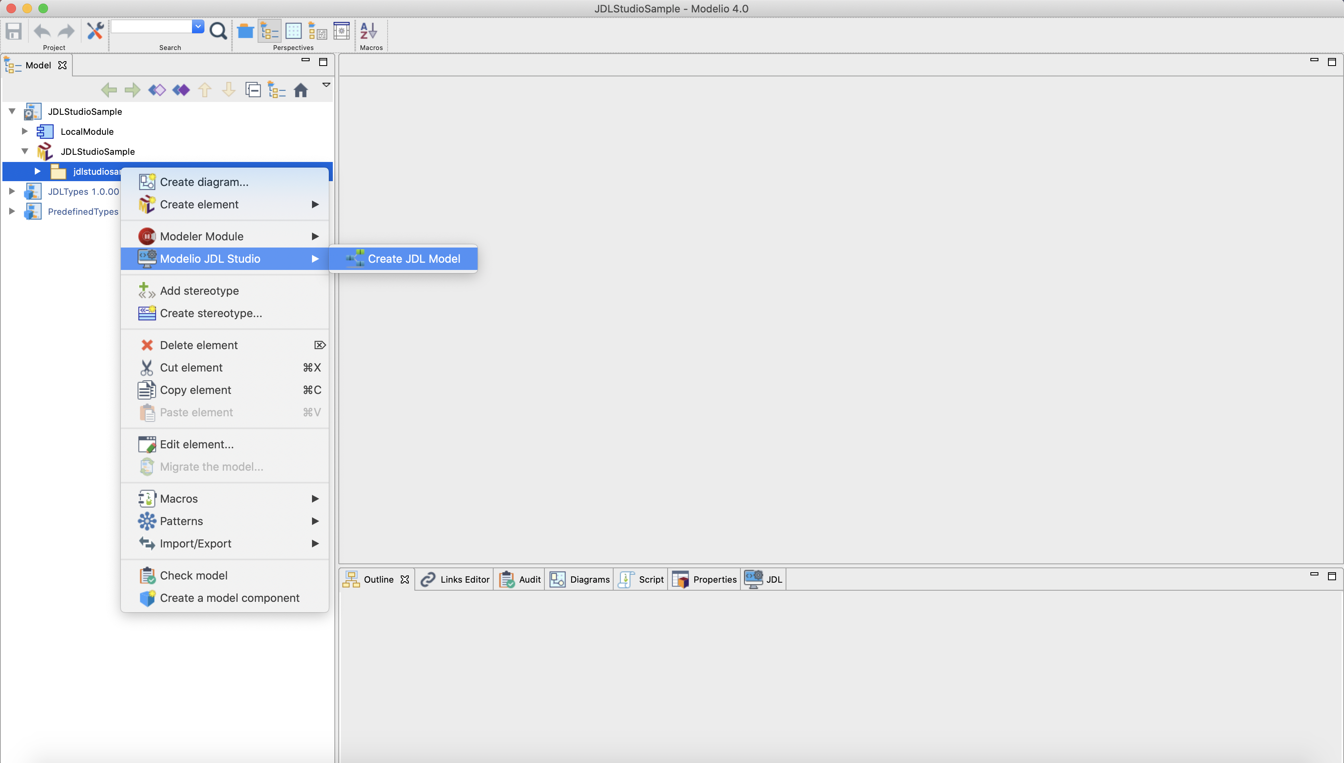This screenshot has width=1344, height=763.
Task: Choose Copy element menu entry
Action: (225, 390)
